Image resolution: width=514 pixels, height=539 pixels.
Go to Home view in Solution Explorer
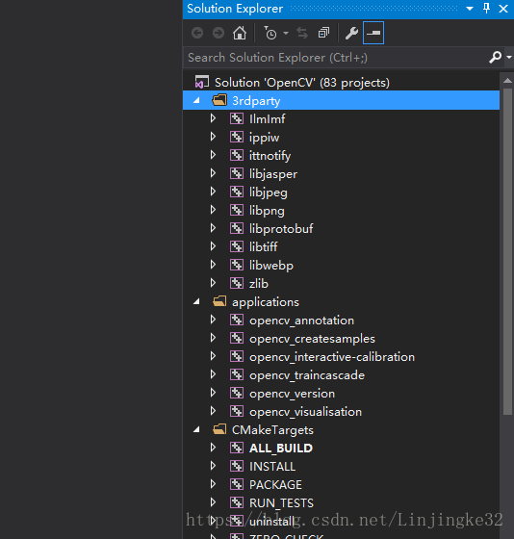pos(240,33)
